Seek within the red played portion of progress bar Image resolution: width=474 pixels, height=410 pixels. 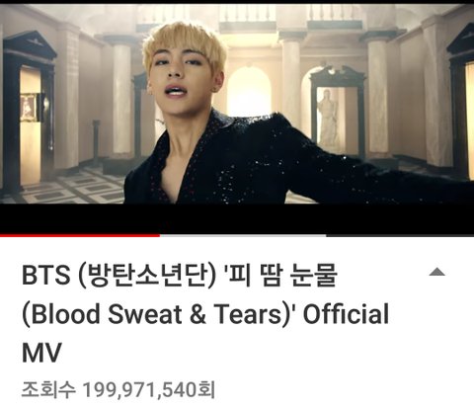[80, 235]
